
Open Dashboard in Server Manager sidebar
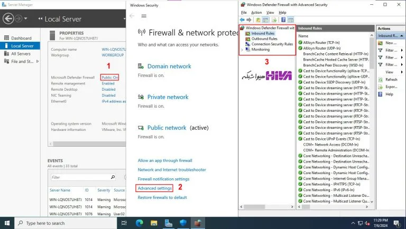pos(20,38)
